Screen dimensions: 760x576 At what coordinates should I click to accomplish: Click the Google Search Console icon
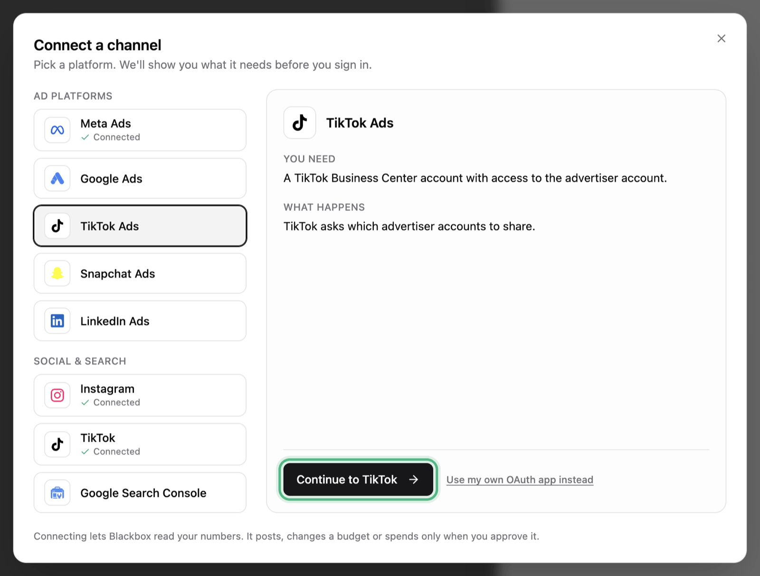point(57,493)
